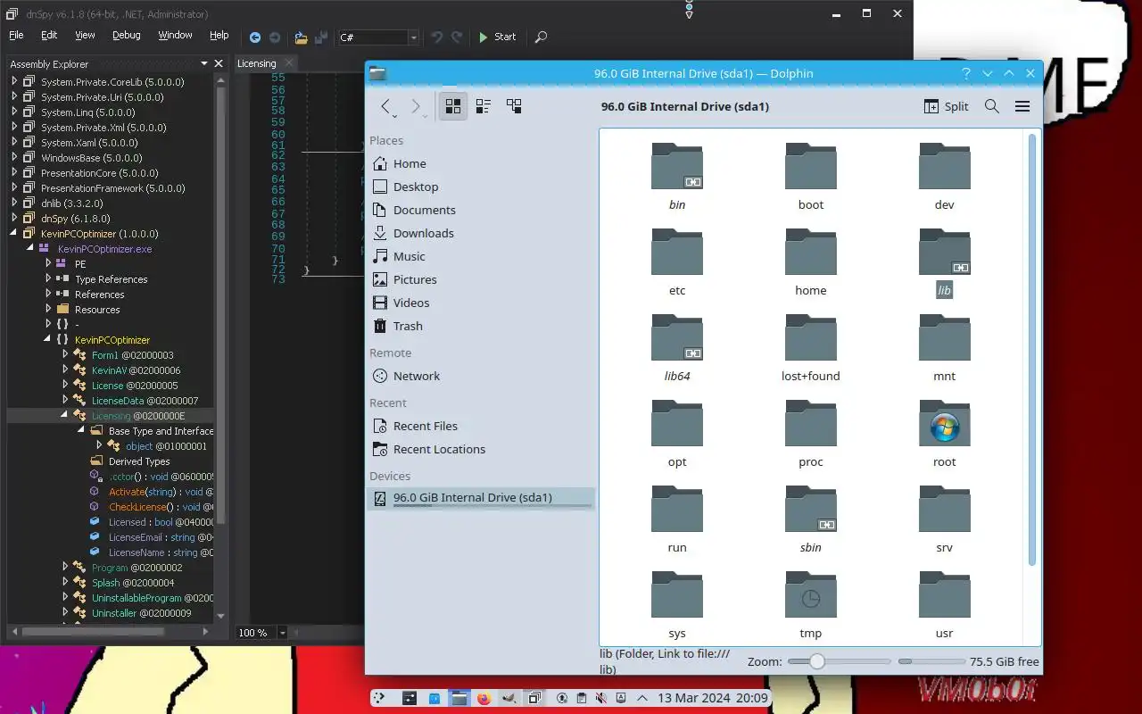This screenshot has height=714, width=1142.
Task: Select the tmp folder
Action: point(810,607)
